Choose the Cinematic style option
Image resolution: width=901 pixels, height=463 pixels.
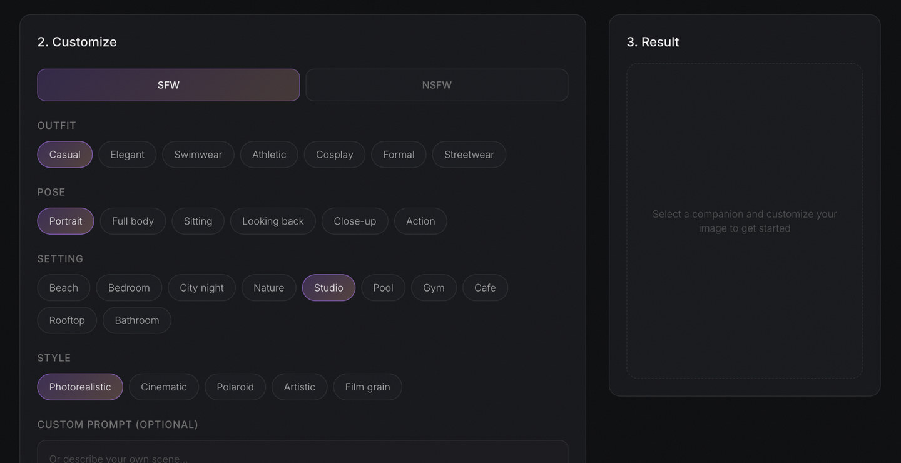(x=164, y=387)
